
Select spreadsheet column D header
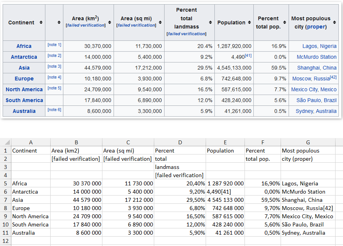pos(180,142)
